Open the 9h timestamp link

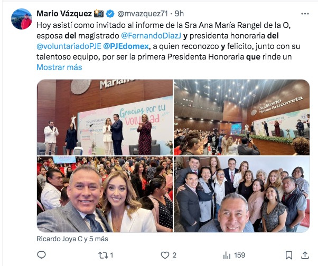(x=179, y=14)
